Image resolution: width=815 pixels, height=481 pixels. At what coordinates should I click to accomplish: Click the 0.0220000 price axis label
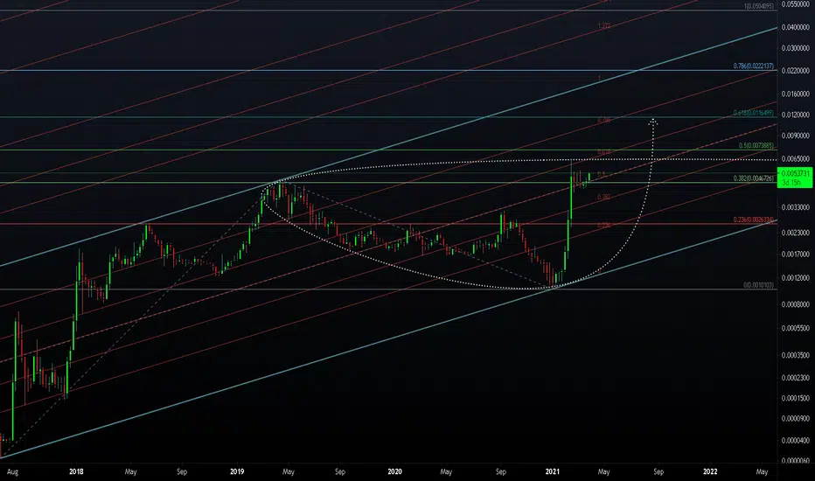796,71
